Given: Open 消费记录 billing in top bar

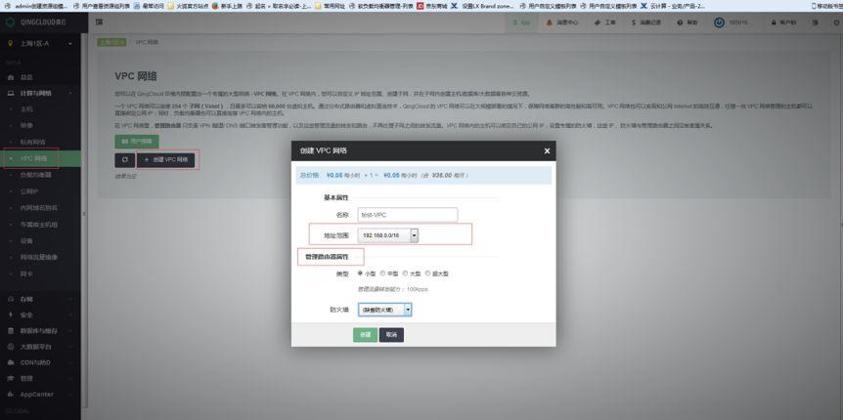Looking at the screenshot, I should [x=645, y=22].
